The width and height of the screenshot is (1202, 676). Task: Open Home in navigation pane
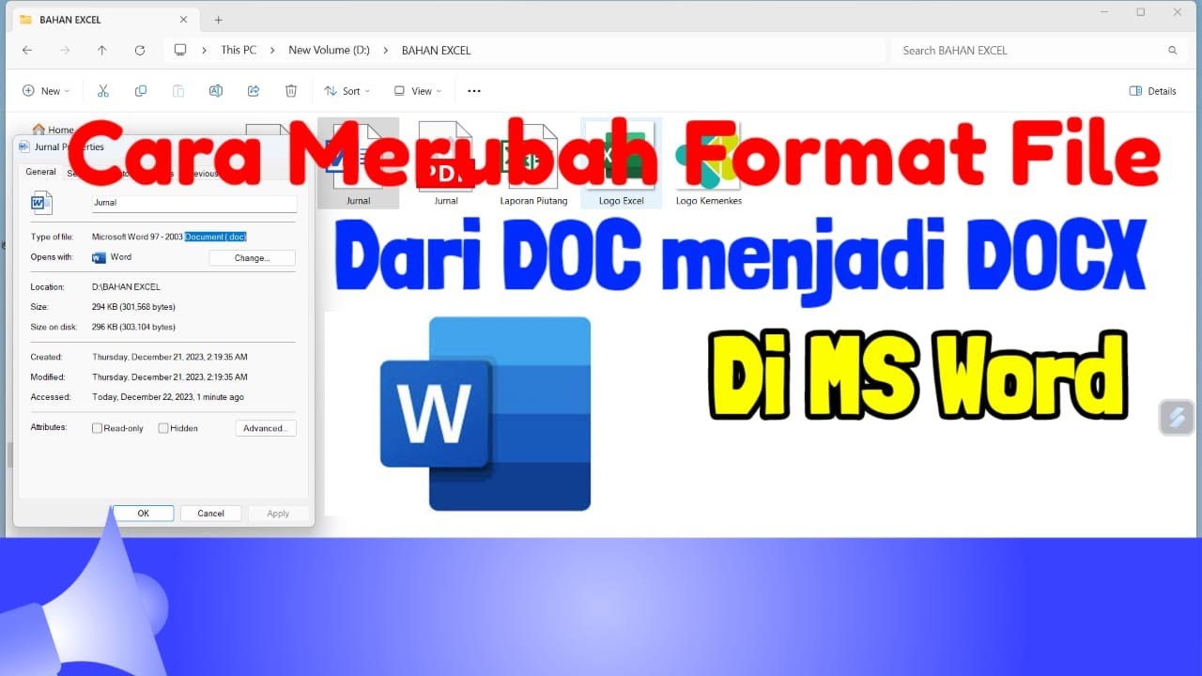pos(54,130)
